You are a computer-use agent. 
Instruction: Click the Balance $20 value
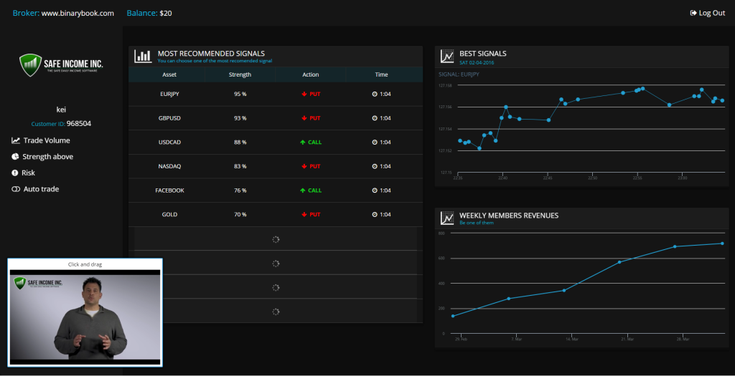click(x=166, y=13)
